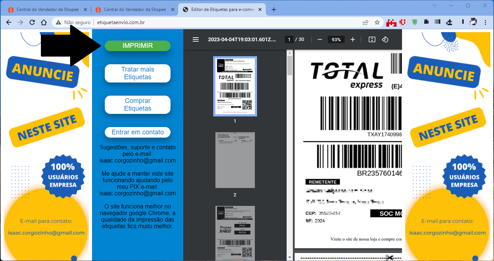This screenshot has height=261, width=494.
Task: Click the 100% USUÁRIOS EMPRESA seal in left ad
Action: pos(63,176)
